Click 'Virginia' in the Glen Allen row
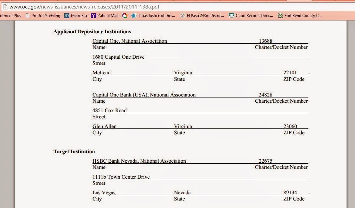The width and height of the screenshot is (355, 208). point(183,126)
